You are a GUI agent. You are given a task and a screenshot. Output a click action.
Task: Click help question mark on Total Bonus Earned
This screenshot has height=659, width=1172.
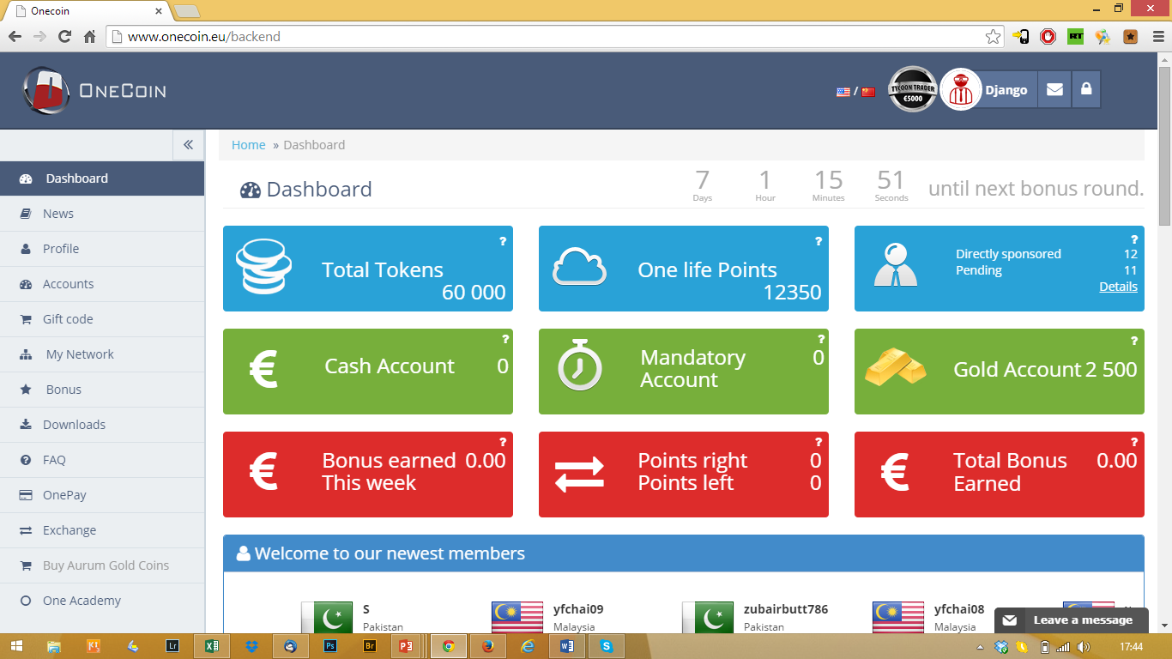coord(1134,443)
